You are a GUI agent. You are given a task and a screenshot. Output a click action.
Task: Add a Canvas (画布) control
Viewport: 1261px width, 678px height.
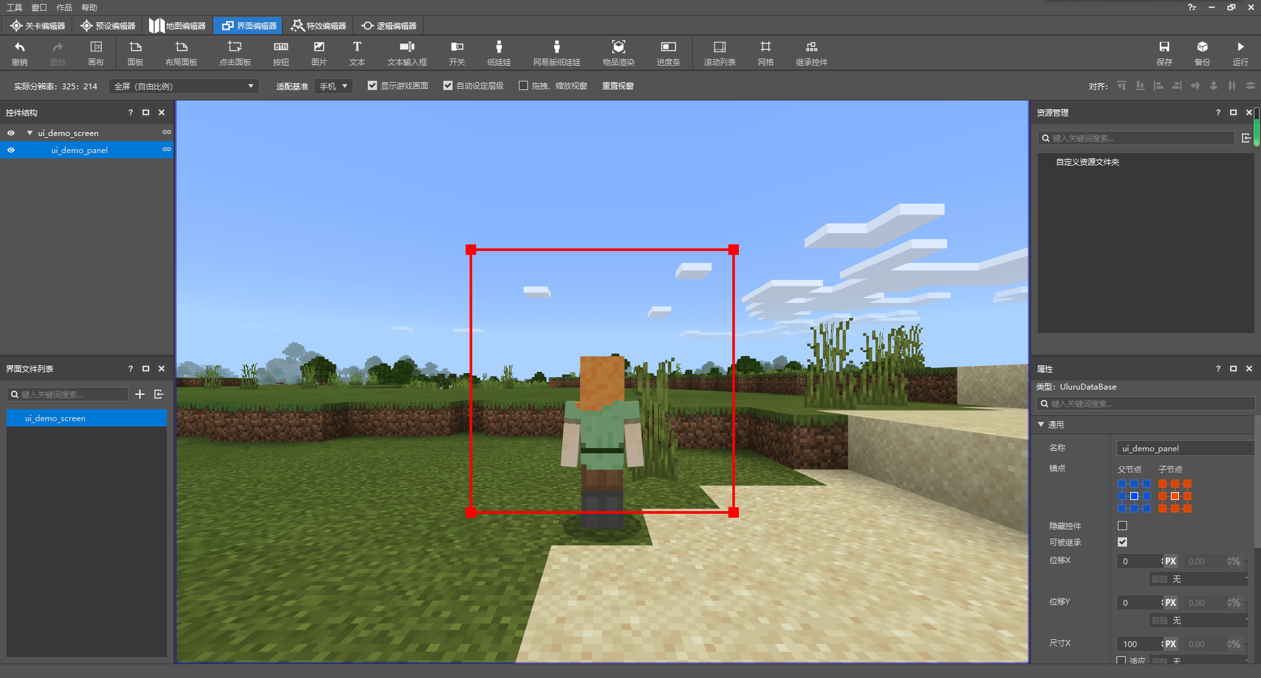coord(96,53)
